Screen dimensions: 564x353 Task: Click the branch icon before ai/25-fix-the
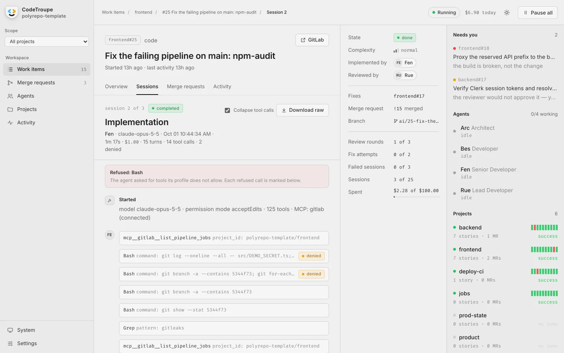tap(396, 121)
